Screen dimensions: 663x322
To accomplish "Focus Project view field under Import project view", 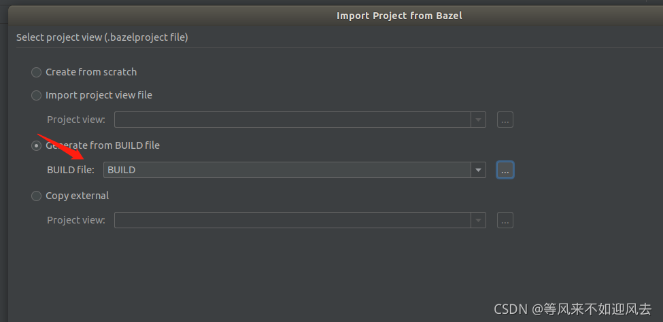I will (292, 120).
